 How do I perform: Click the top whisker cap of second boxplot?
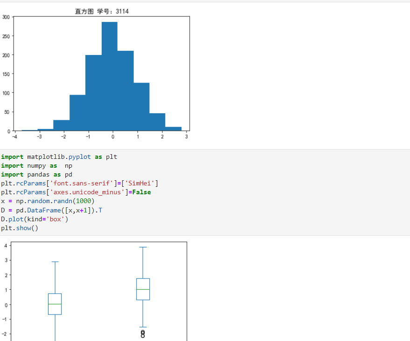pyautogui.click(x=143, y=247)
